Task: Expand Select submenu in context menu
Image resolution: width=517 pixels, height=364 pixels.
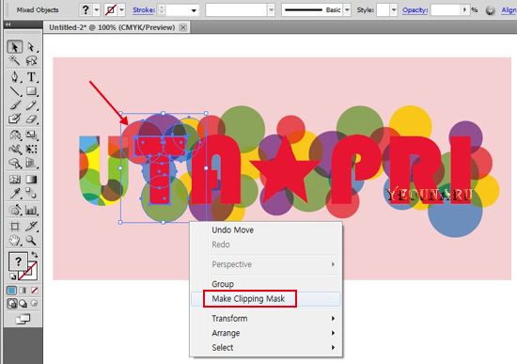Action: 333,347
